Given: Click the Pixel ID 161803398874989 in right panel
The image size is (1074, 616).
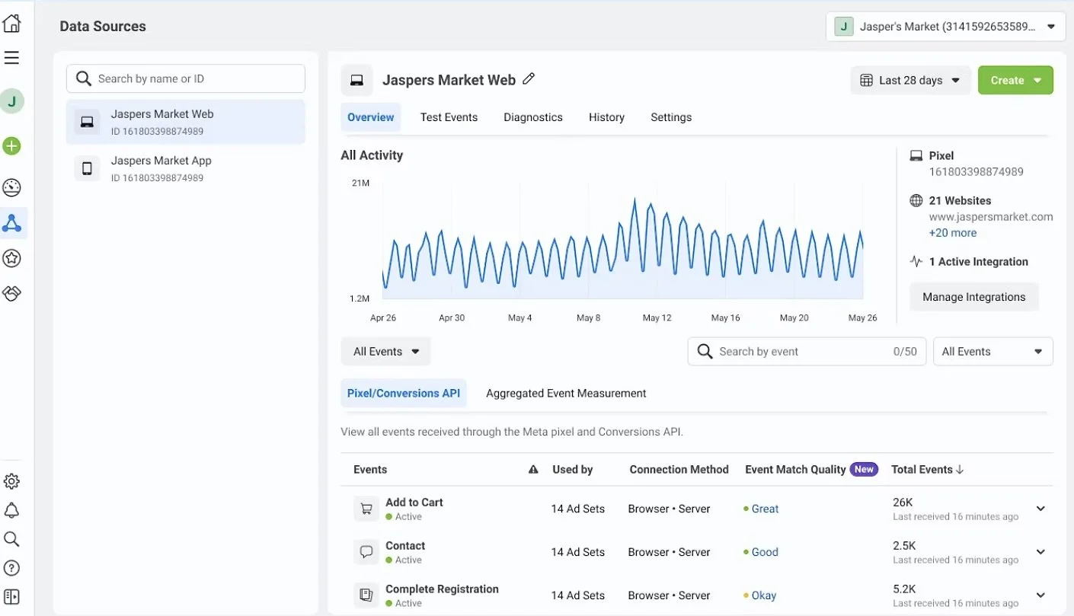Looking at the screenshot, I should 977,172.
